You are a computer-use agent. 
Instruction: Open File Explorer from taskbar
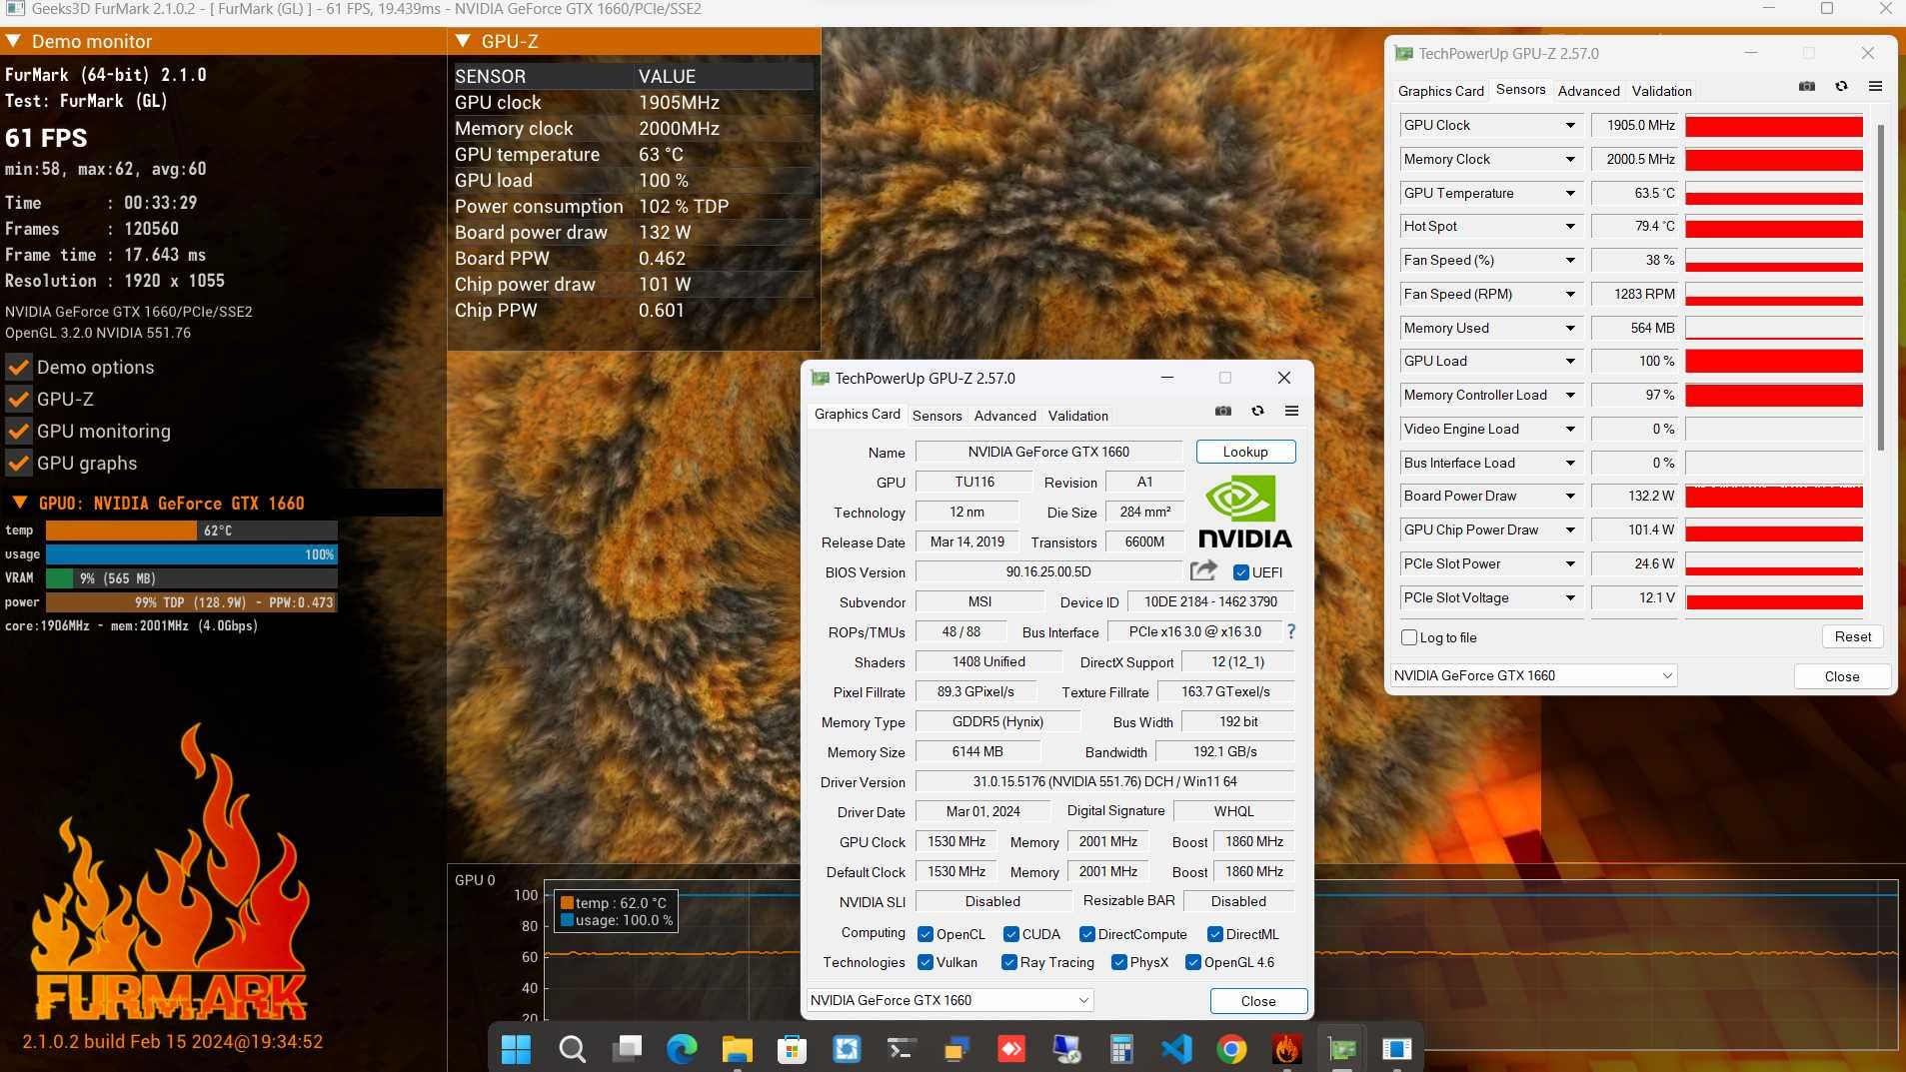[x=737, y=1049]
